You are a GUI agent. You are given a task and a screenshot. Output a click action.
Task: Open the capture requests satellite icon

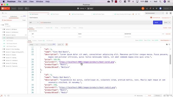pos(147,8)
